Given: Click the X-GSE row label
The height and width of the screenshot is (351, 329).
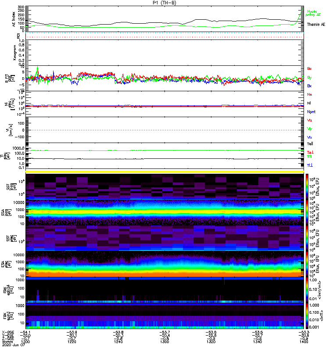Looking at the screenshot, I should 8,332.
